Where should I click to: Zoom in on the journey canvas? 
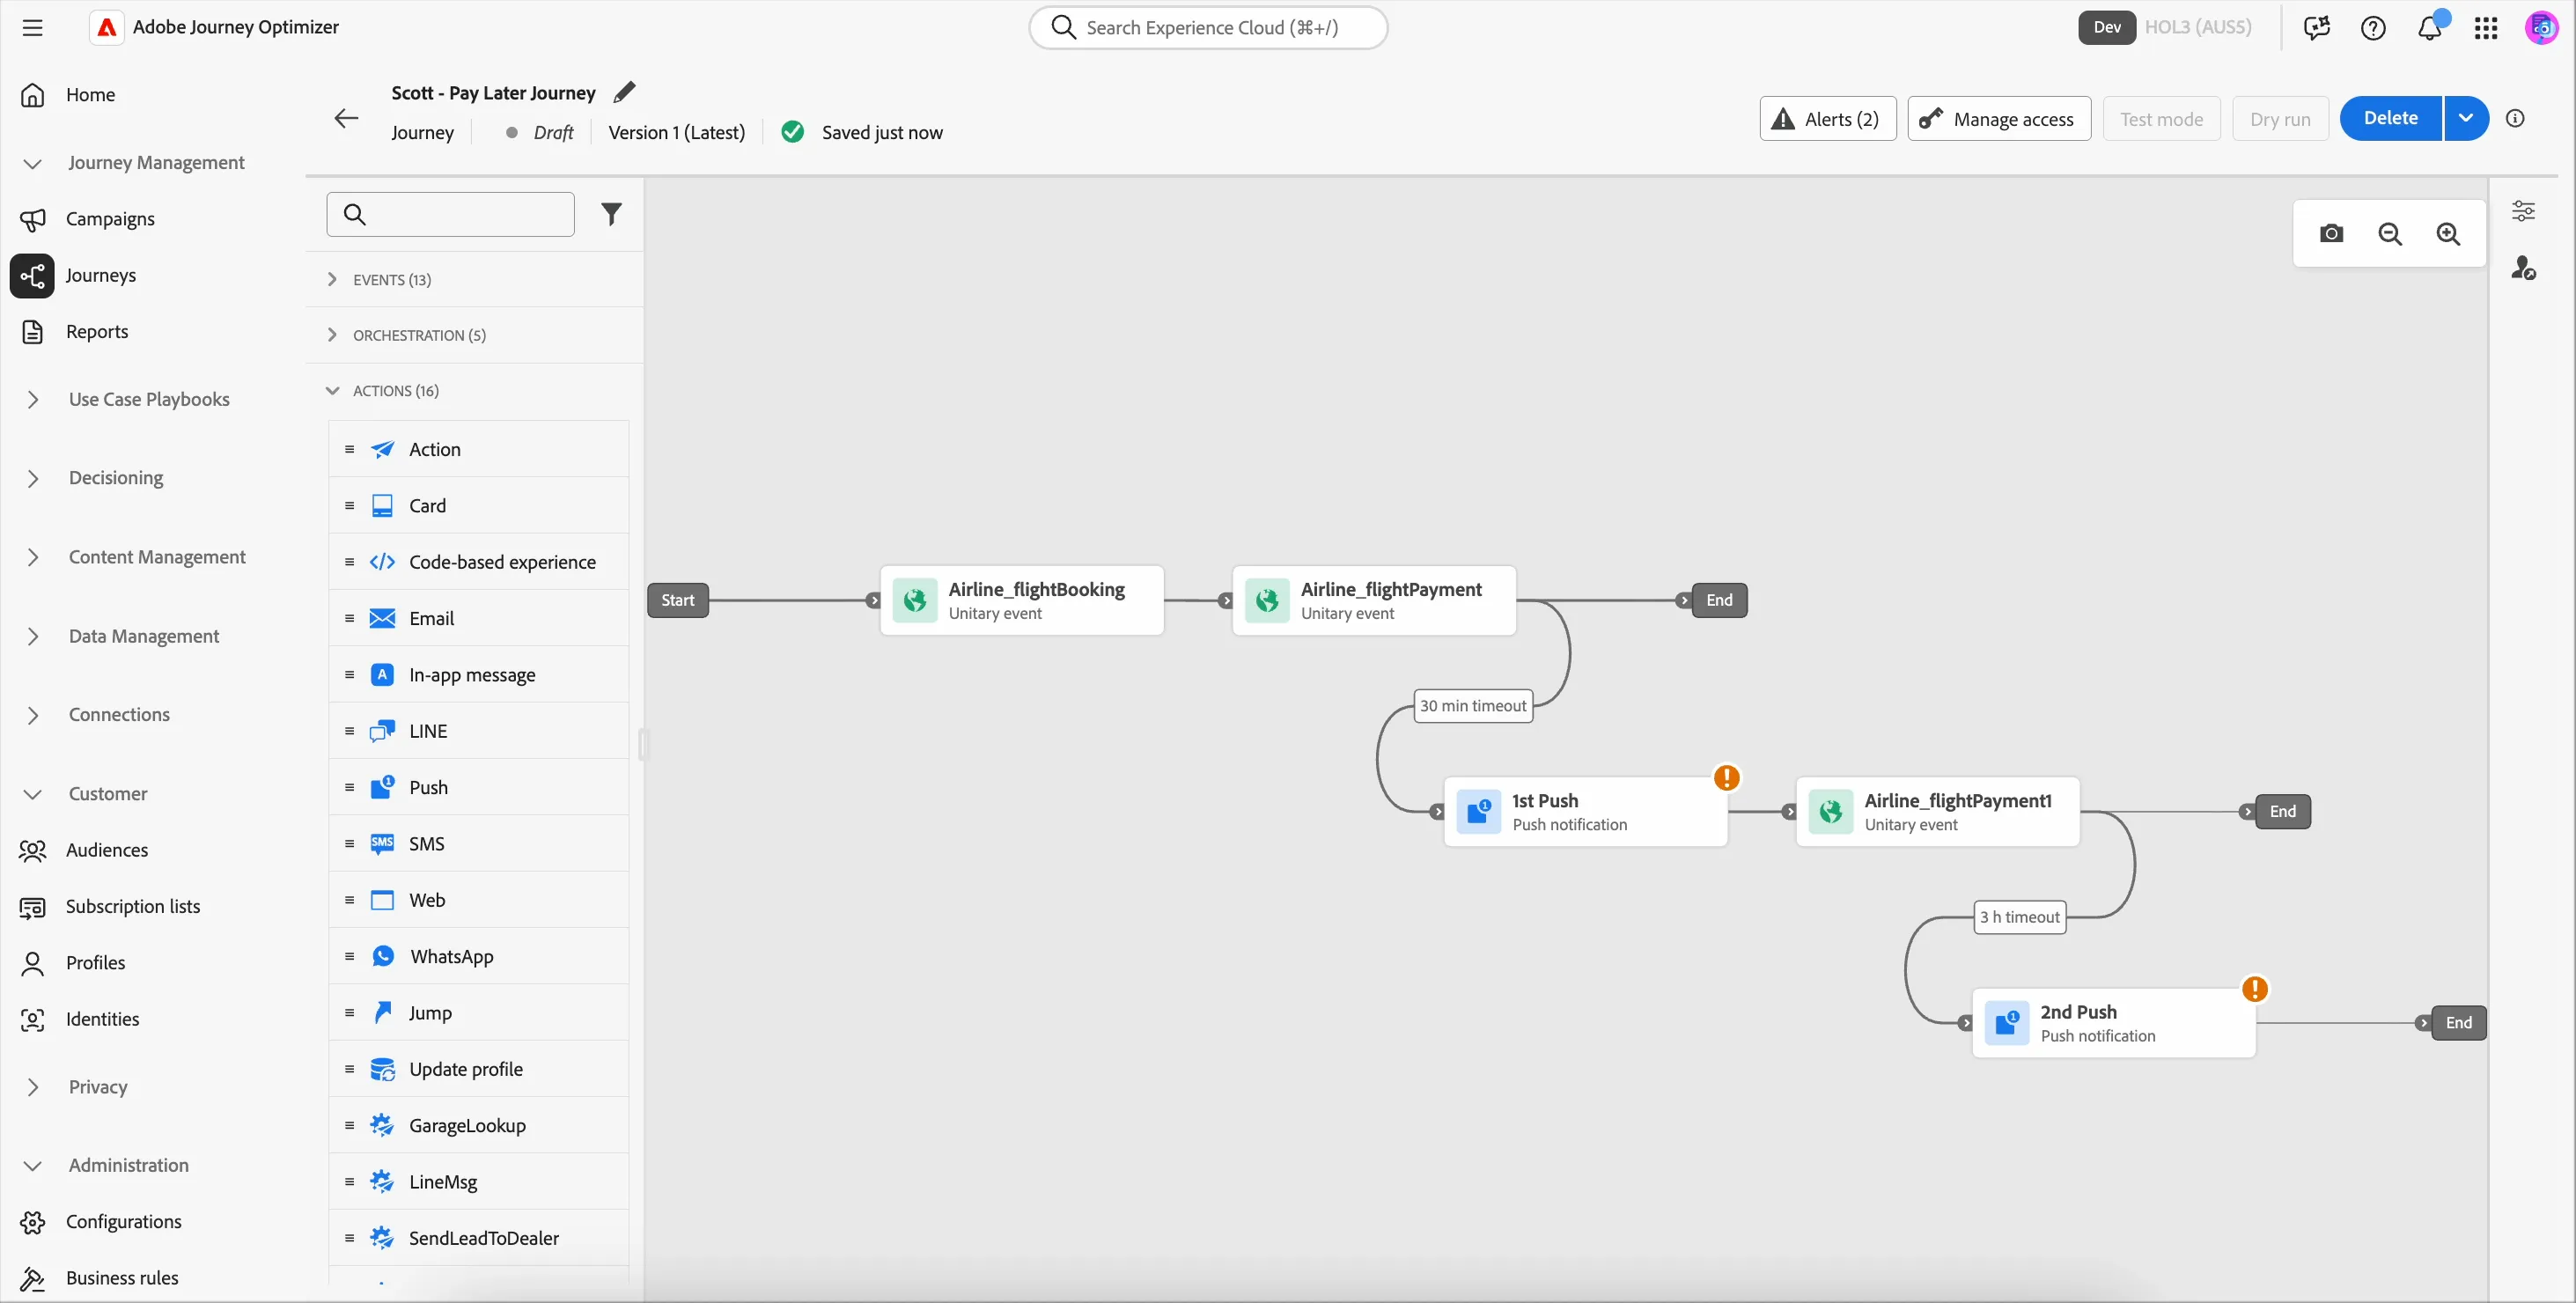[2448, 234]
